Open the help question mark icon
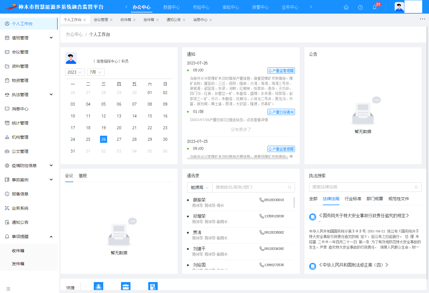429x293 pixels. click(360, 7)
